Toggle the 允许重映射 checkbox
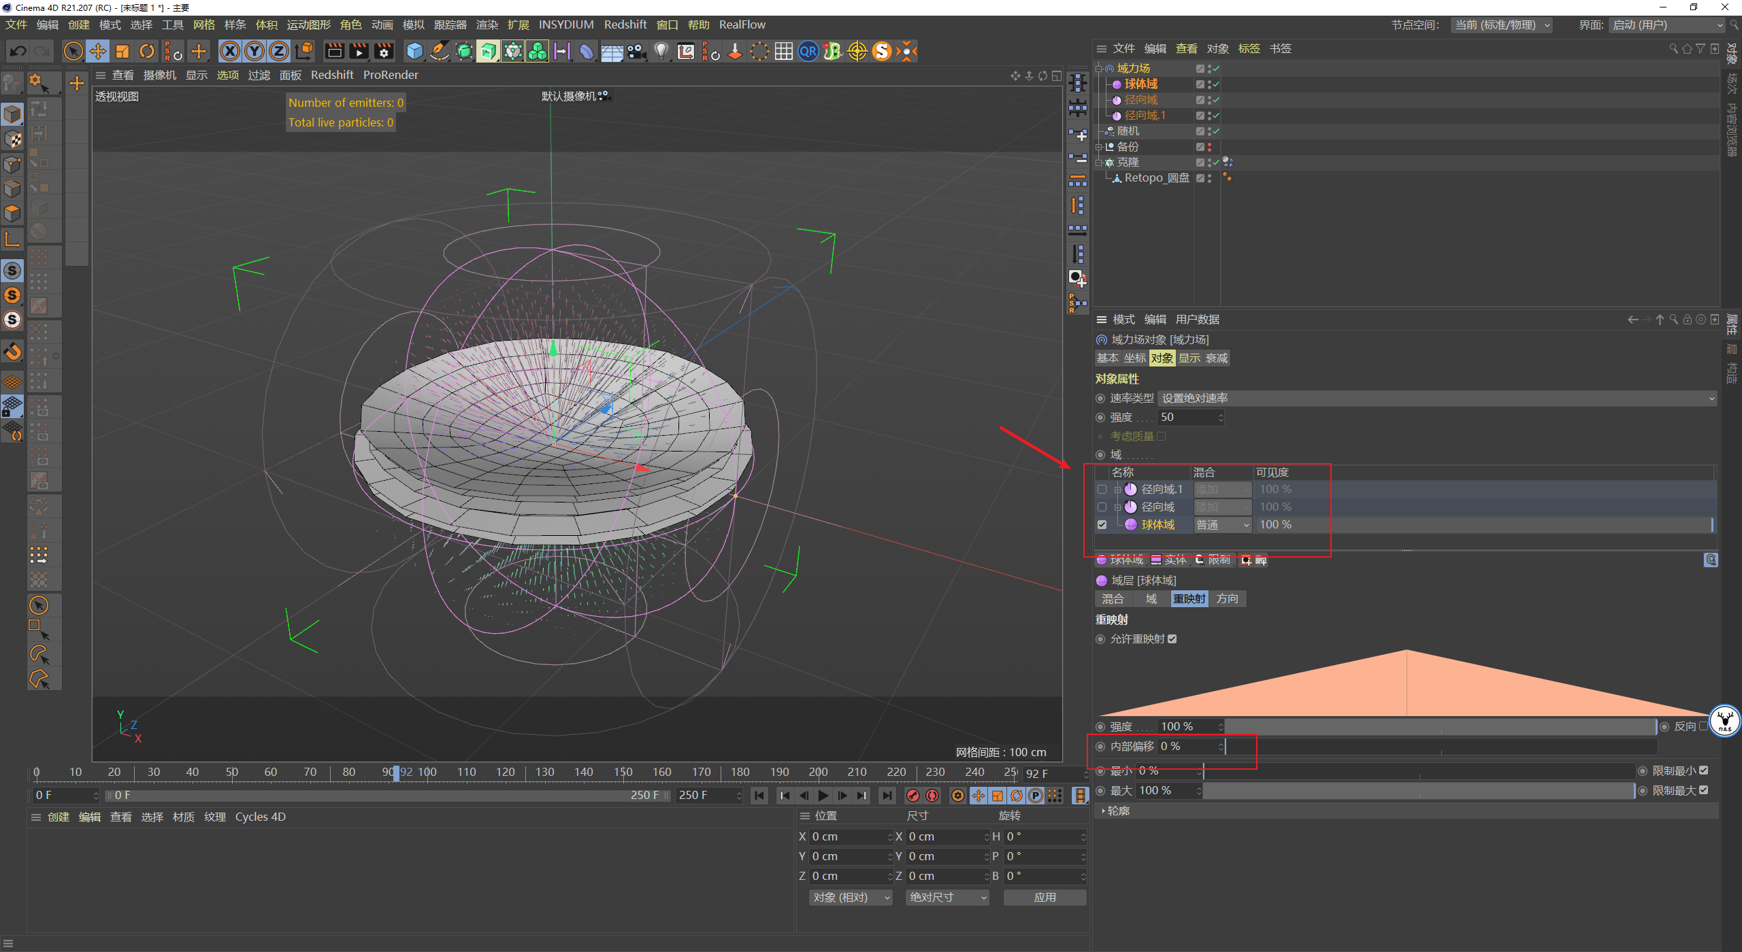 tap(1172, 639)
